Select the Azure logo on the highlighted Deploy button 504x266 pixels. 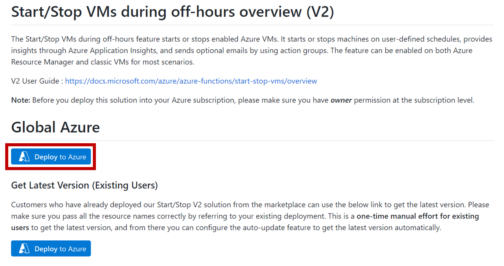coord(23,157)
